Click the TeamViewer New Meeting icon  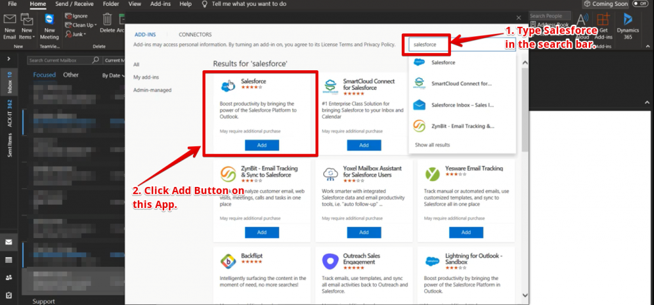coord(49,20)
